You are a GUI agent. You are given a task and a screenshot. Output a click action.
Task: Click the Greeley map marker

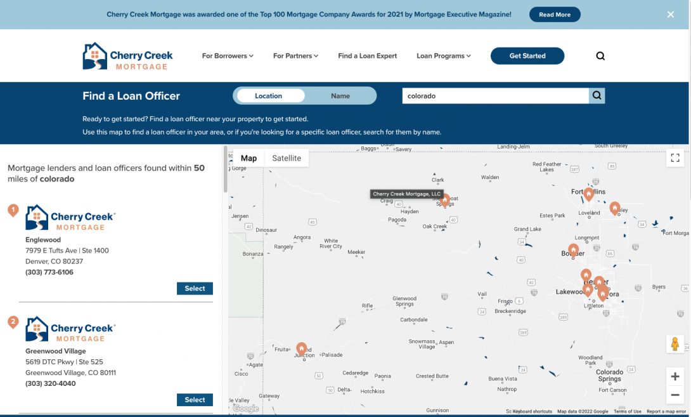[x=615, y=208]
